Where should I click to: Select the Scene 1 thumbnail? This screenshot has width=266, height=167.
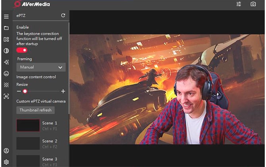tap(28, 125)
